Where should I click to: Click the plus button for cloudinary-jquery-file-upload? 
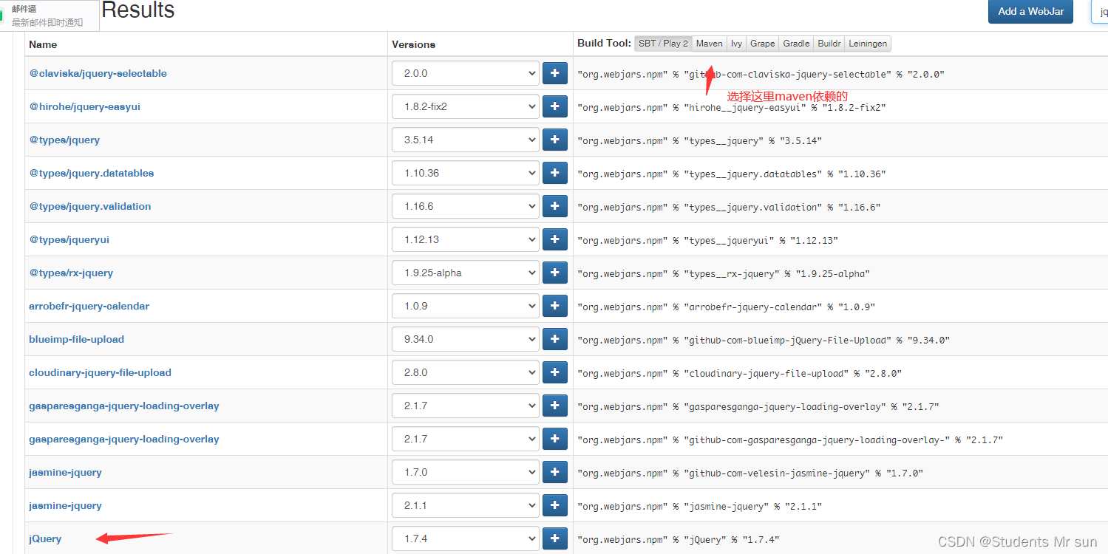pyautogui.click(x=555, y=372)
